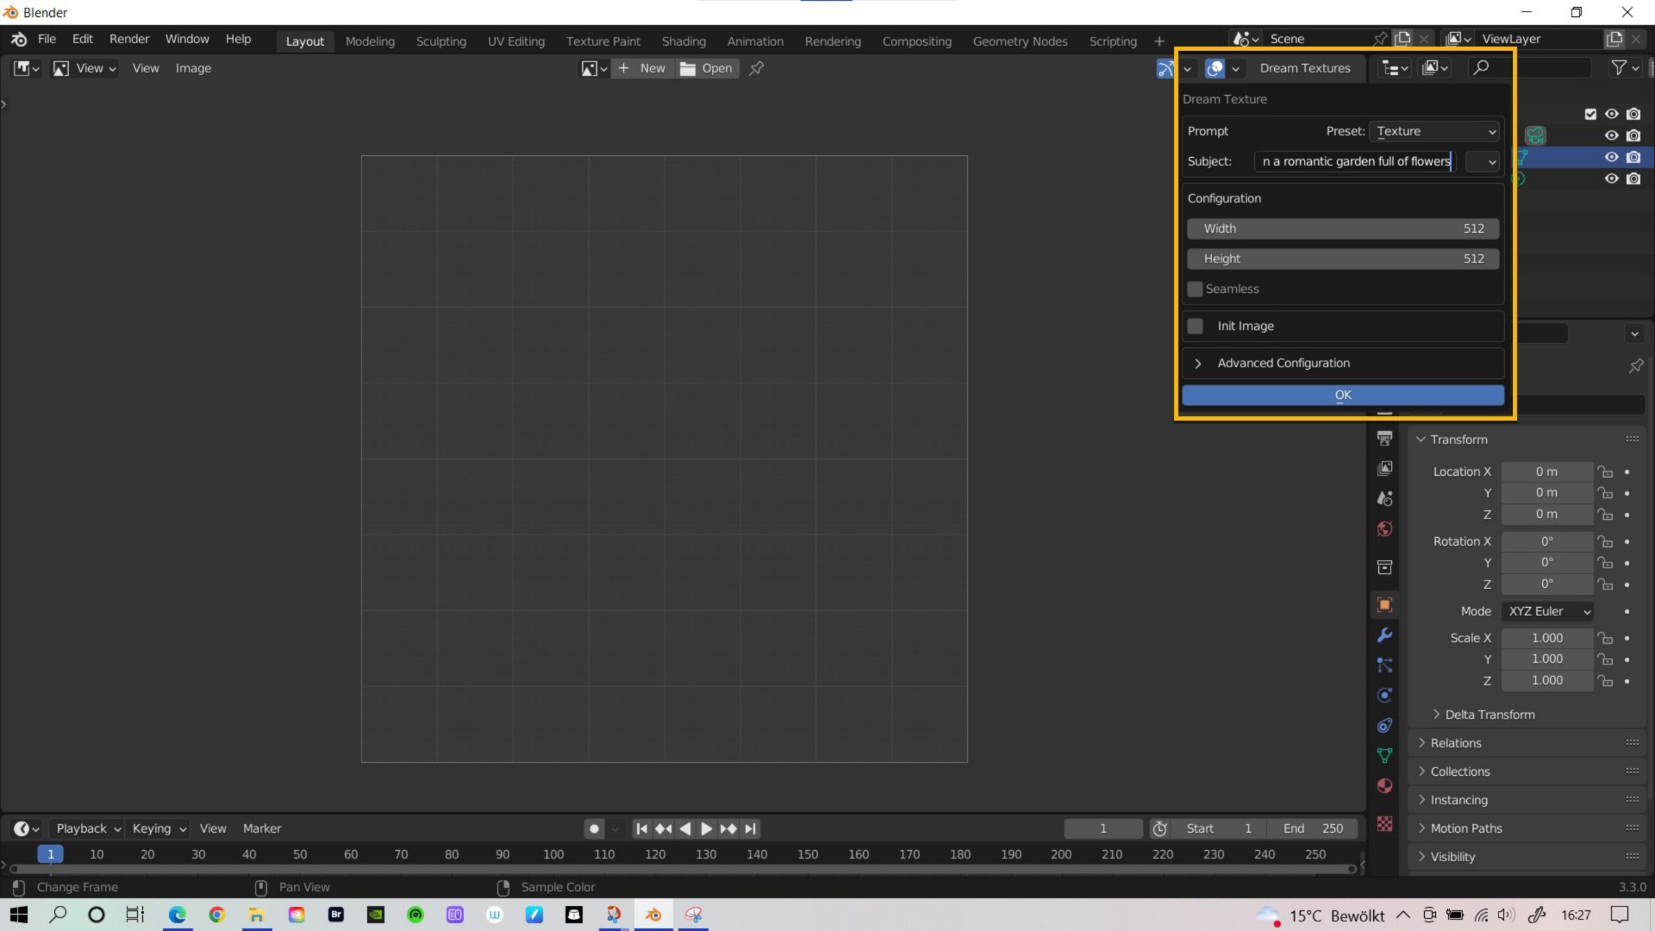Toggle use preview range clock icon
This screenshot has height=931, width=1655.
point(1160,828)
